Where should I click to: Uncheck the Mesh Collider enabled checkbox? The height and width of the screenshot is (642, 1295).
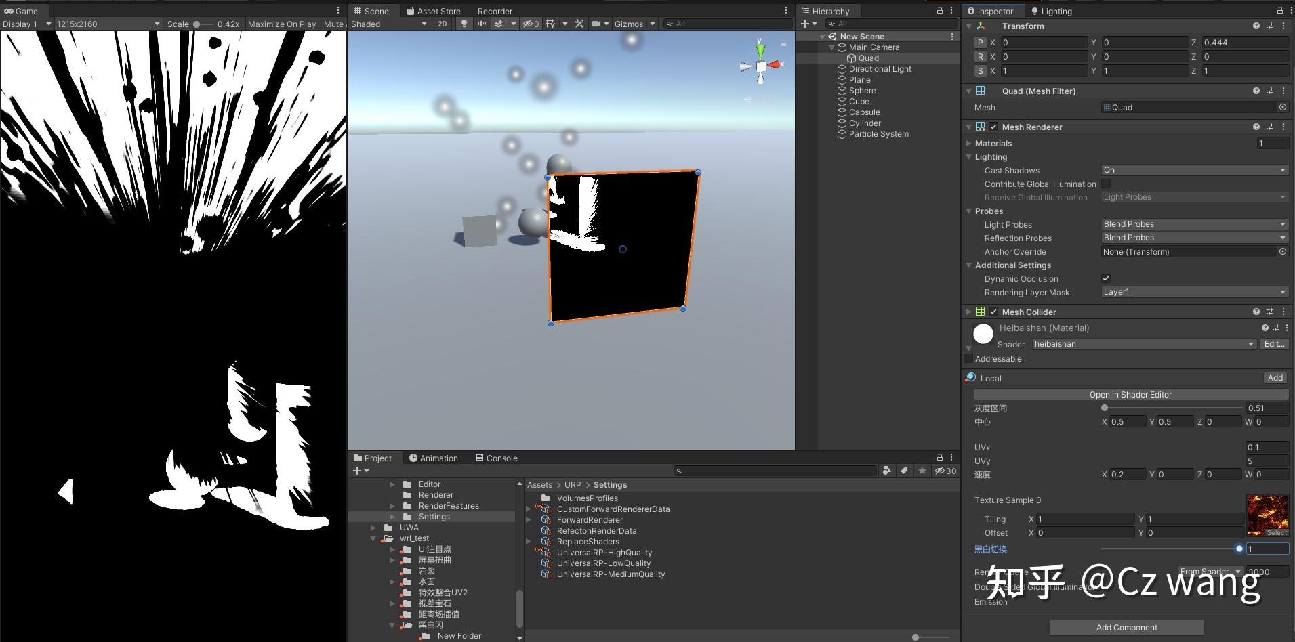(x=993, y=312)
